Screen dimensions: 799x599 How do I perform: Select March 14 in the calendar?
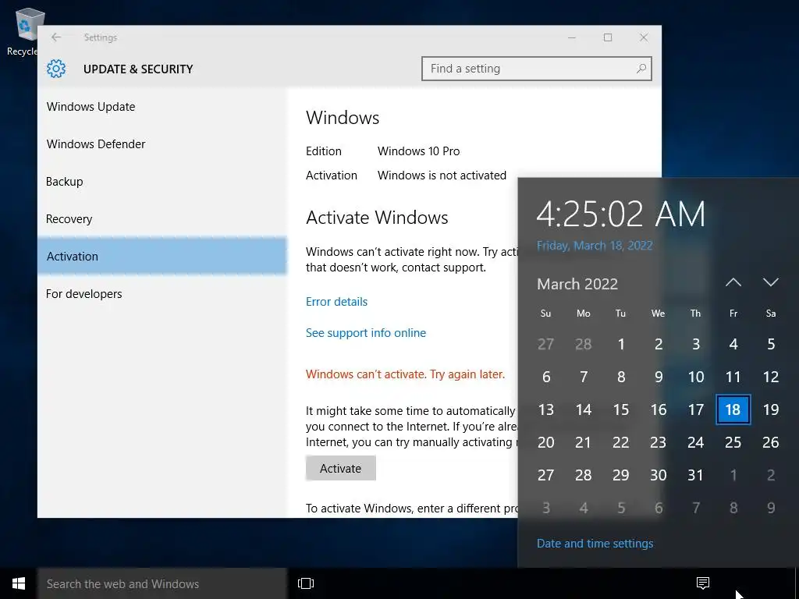(x=584, y=409)
